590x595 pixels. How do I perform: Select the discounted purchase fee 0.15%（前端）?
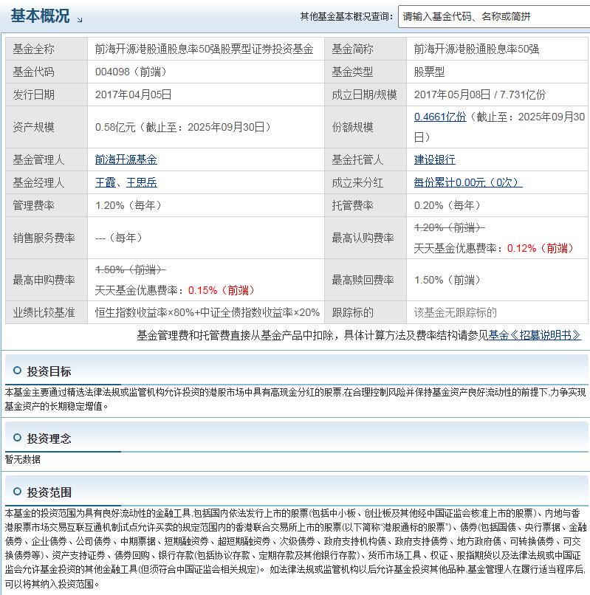pyautogui.click(x=222, y=291)
